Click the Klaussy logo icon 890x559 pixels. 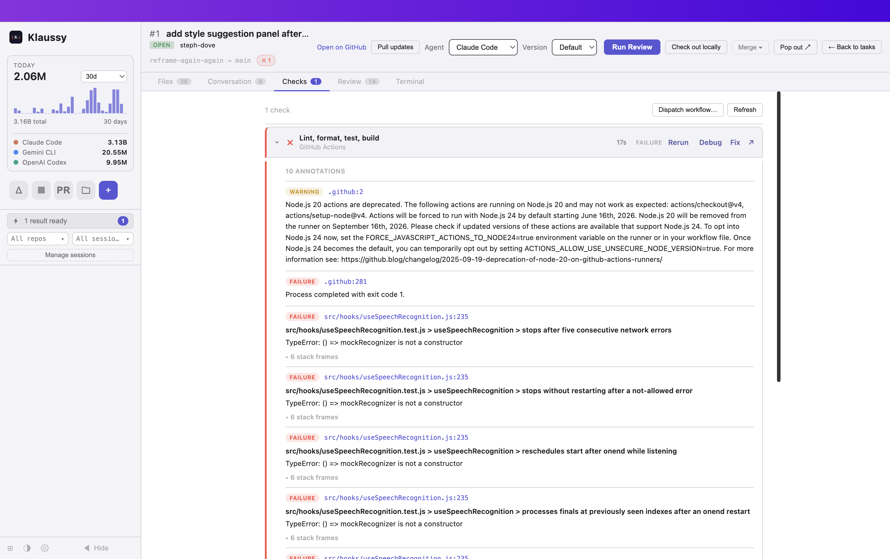(16, 37)
